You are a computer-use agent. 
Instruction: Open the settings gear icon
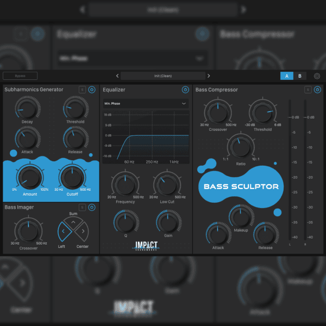(317, 76)
